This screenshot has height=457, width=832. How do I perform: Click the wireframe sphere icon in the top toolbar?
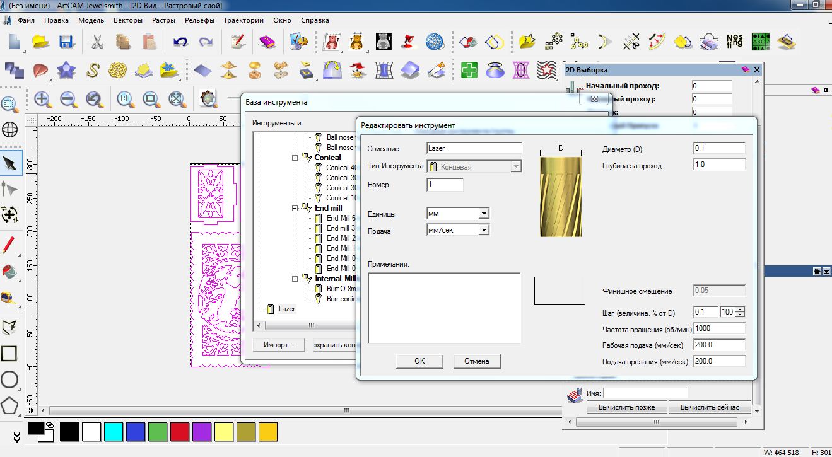[x=433, y=42]
